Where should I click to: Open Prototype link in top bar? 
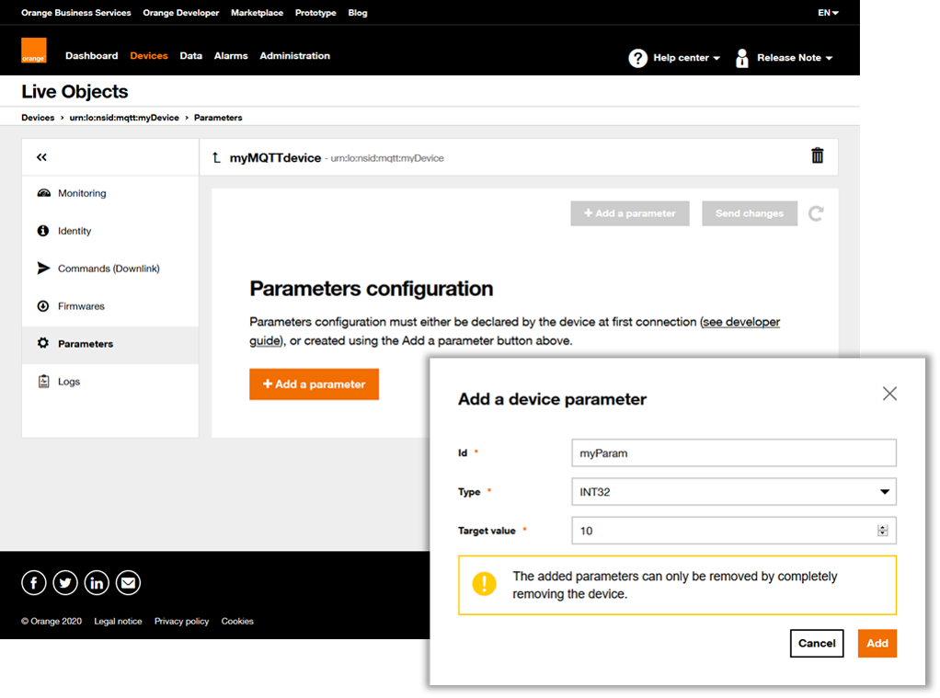[315, 13]
